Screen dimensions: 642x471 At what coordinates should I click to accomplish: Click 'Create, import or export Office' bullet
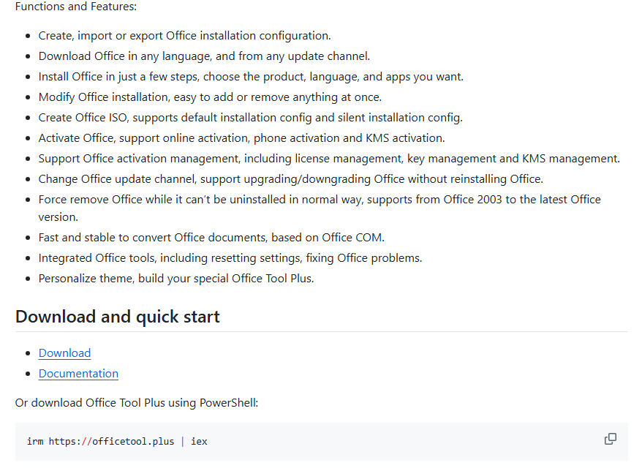click(185, 36)
